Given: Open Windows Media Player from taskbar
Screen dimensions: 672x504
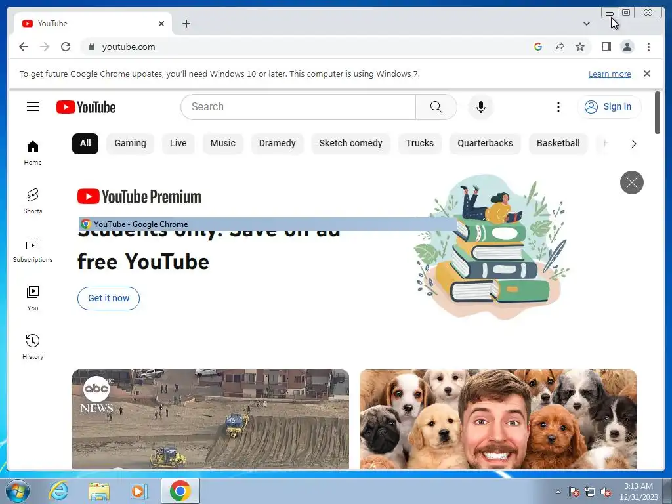Looking at the screenshot, I should [138, 491].
